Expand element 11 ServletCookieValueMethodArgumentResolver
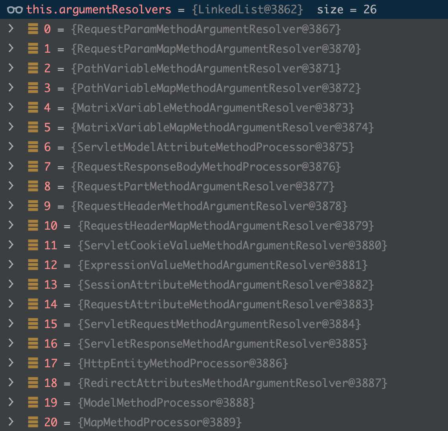Viewport: 448px width, 431px height. click(11, 245)
